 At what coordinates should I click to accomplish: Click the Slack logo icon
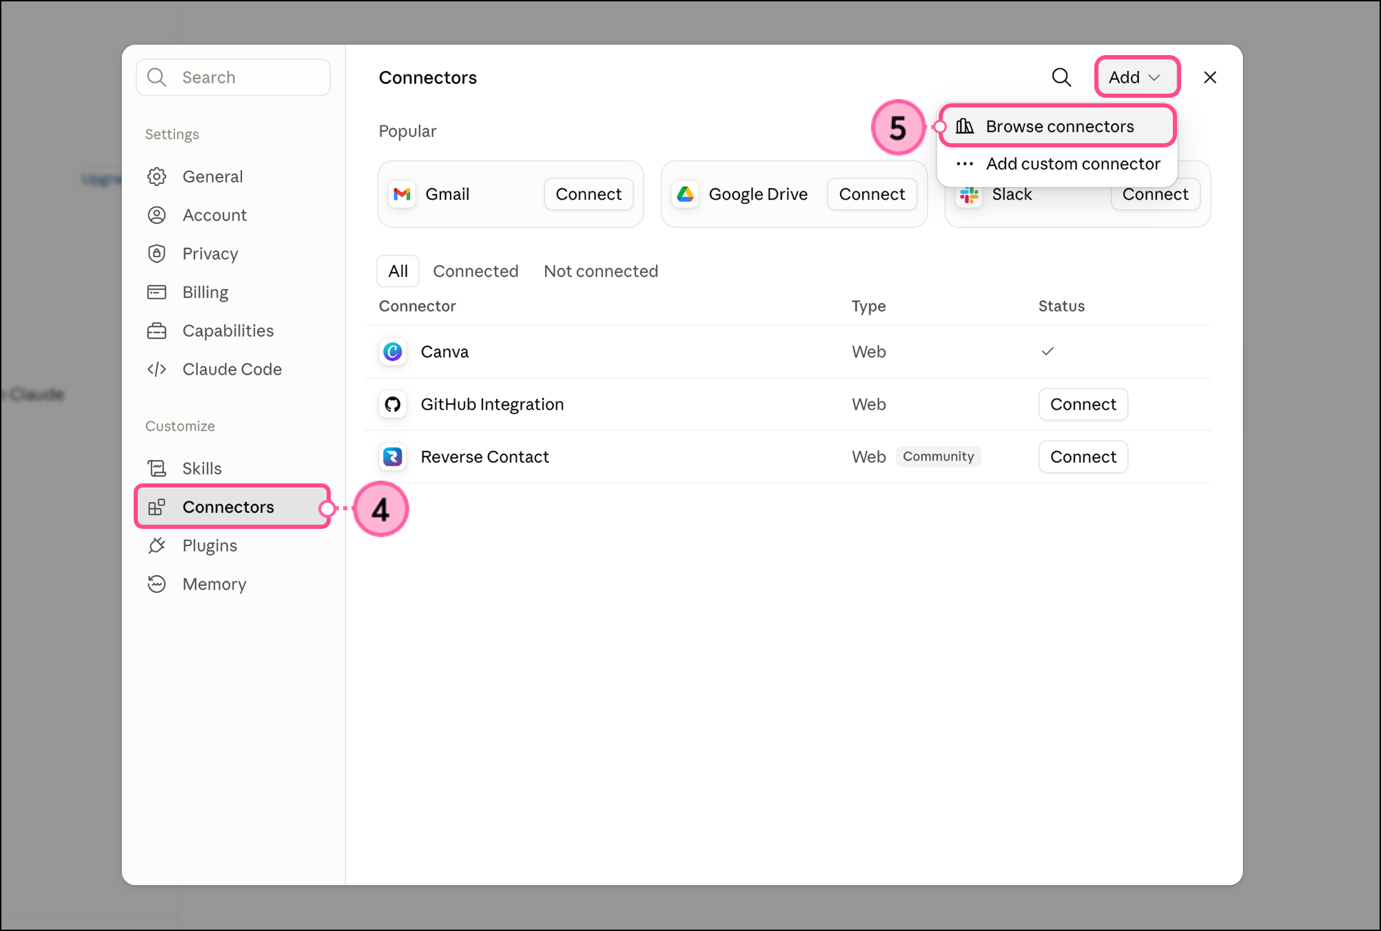coord(969,196)
